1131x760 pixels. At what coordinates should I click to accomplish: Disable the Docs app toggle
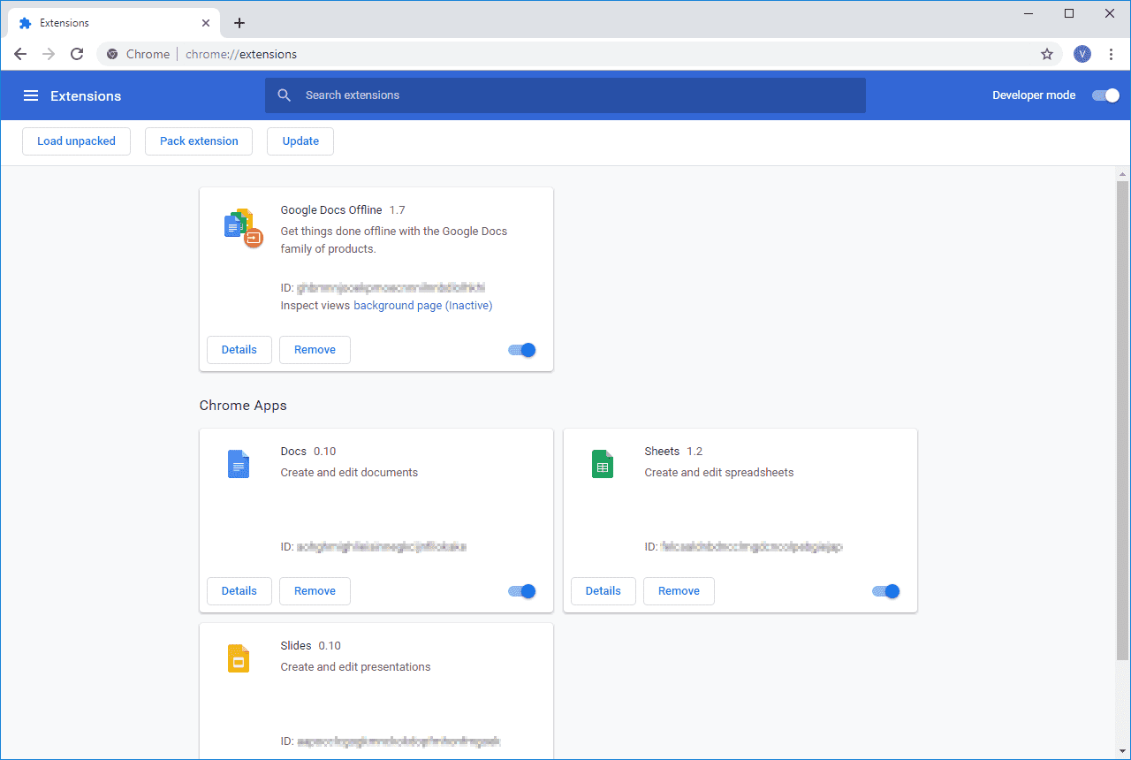(x=522, y=591)
